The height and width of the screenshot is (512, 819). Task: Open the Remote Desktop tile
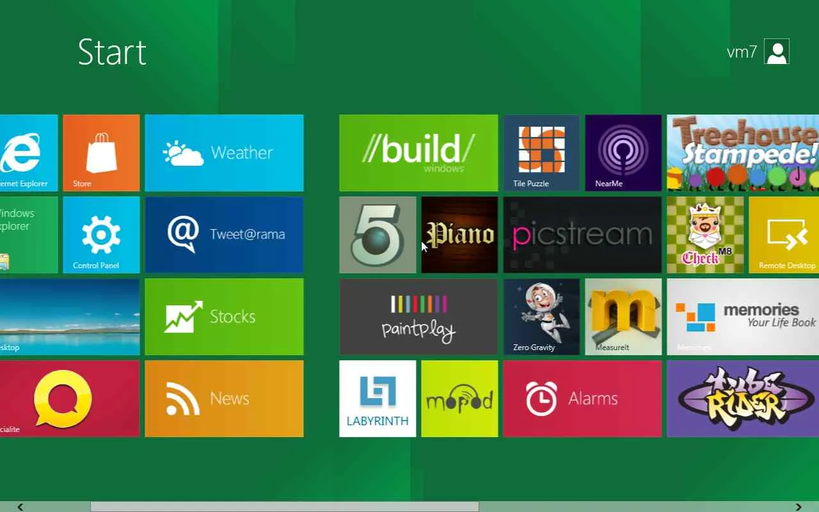(x=784, y=235)
